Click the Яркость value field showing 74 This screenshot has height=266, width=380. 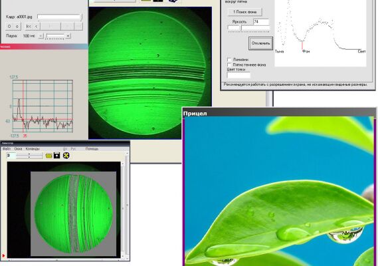(x=261, y=22)
